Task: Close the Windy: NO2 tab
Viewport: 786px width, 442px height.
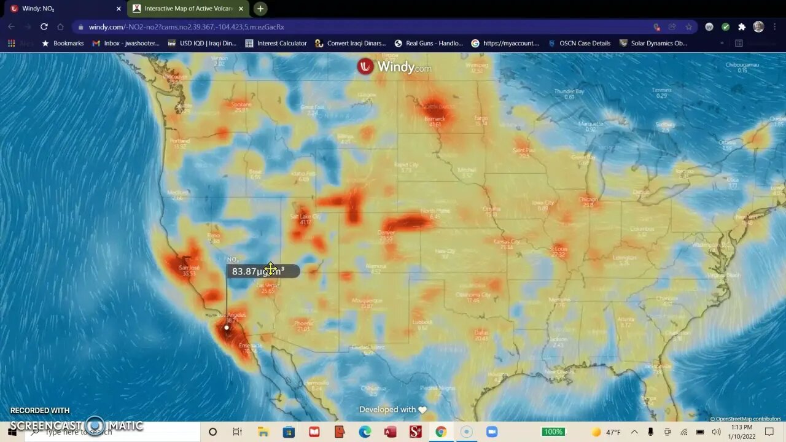Action: pos(119,9)
